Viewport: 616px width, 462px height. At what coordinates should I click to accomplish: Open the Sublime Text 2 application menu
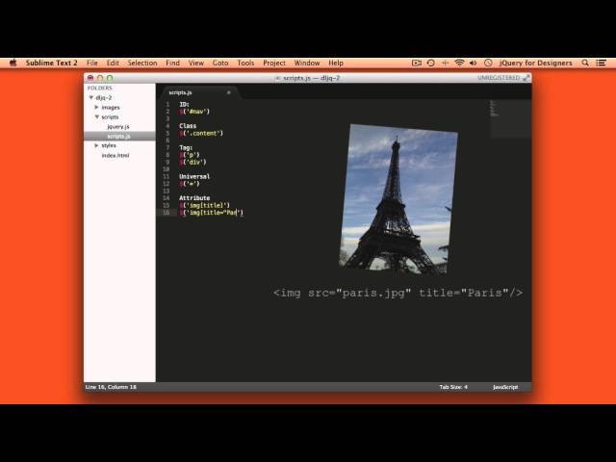[51, 63]
